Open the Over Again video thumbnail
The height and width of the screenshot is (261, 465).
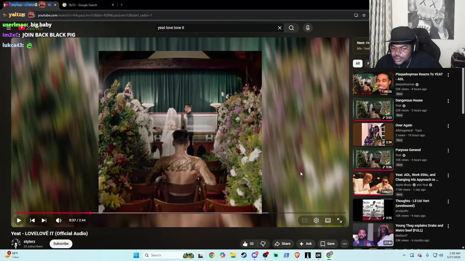[x=373, y=134]
